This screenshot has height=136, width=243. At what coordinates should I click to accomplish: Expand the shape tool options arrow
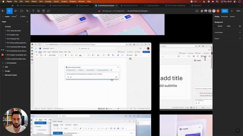(x=24, y=11)
